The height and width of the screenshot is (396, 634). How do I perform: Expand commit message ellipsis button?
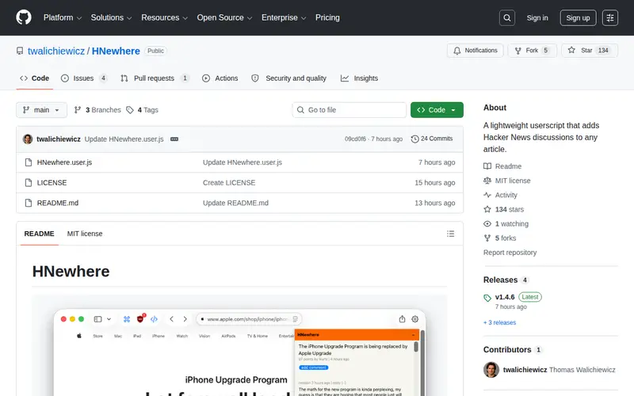[x=174, y=139]
